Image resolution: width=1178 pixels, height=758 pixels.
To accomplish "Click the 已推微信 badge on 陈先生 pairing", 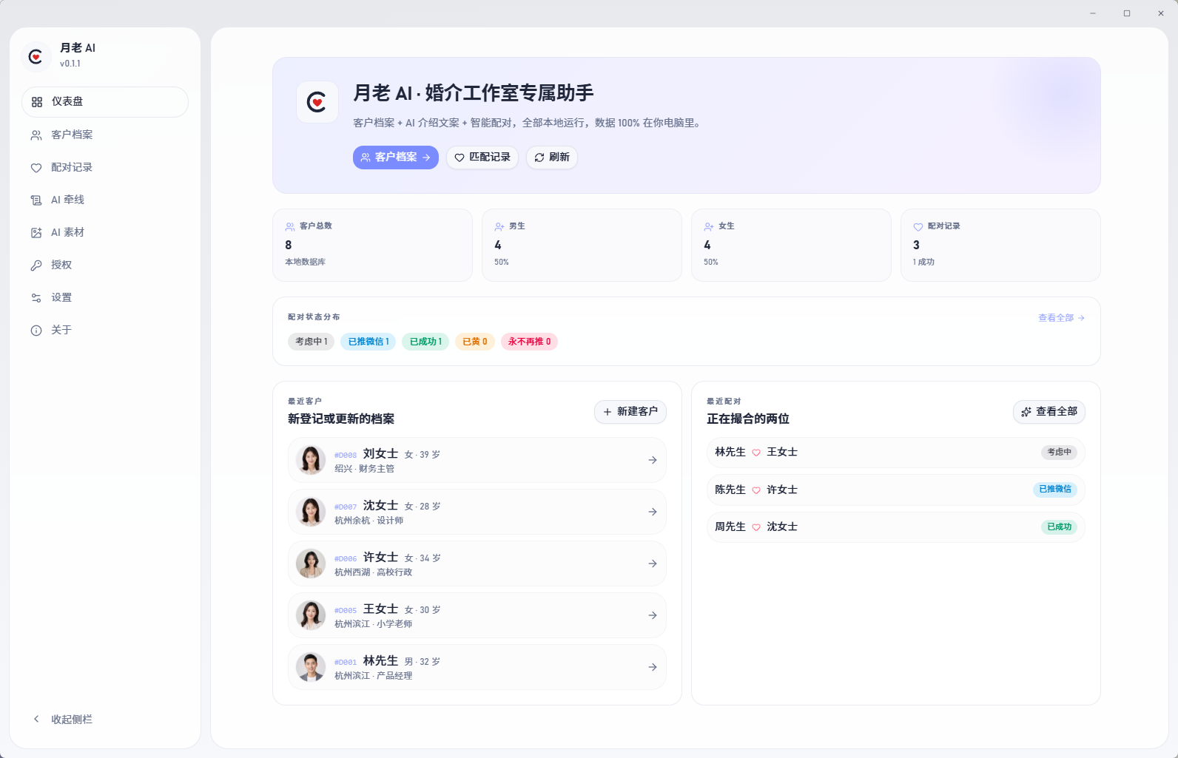I will (x=1054, y=490).
